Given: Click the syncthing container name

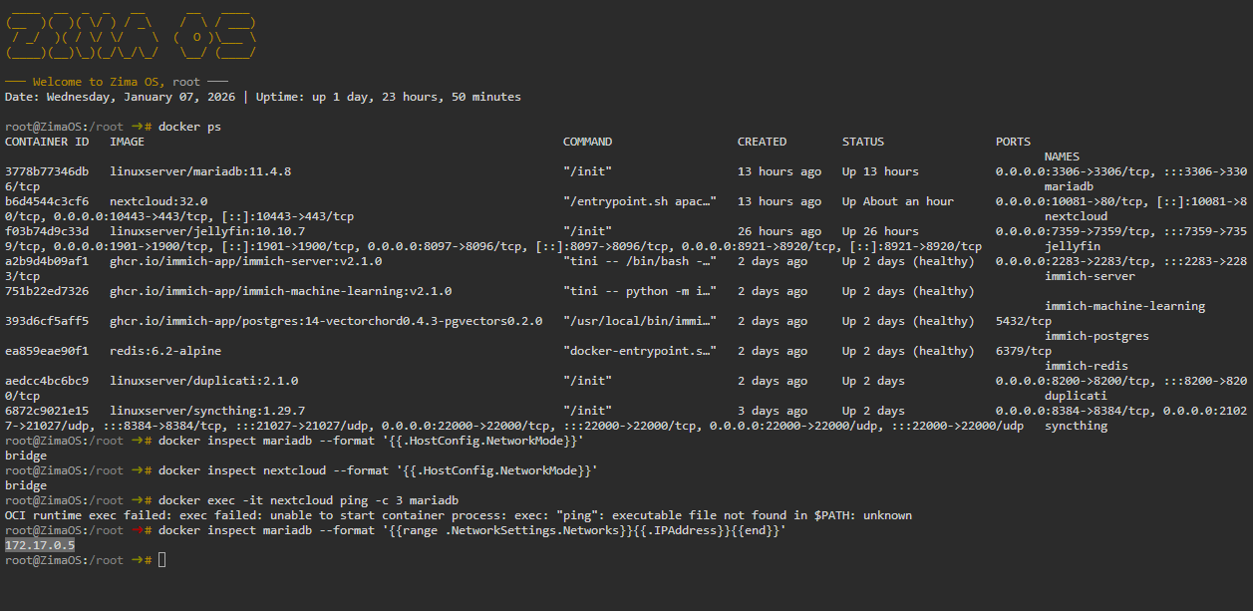Looking at the screenshot, I should coord(1076,426).
